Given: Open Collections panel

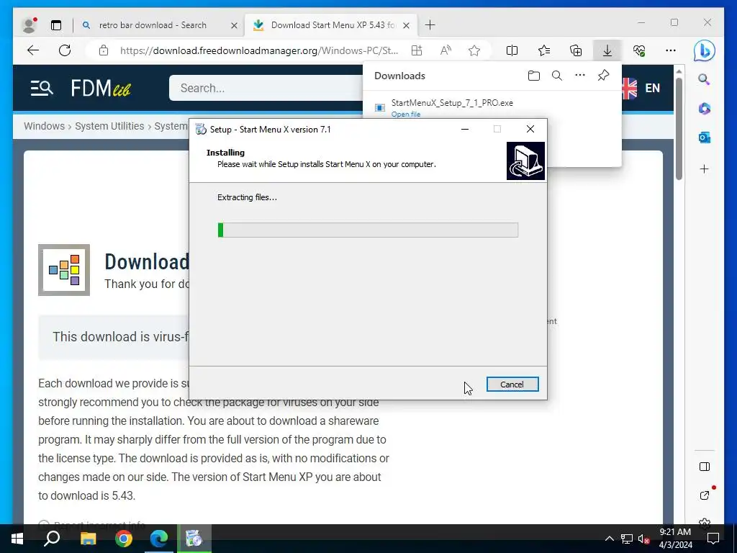Looking at the screenshot, I should [576, 50].
